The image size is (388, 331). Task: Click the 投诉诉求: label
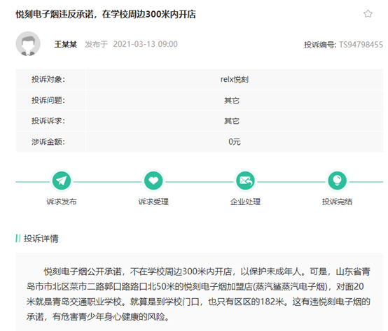48,121
